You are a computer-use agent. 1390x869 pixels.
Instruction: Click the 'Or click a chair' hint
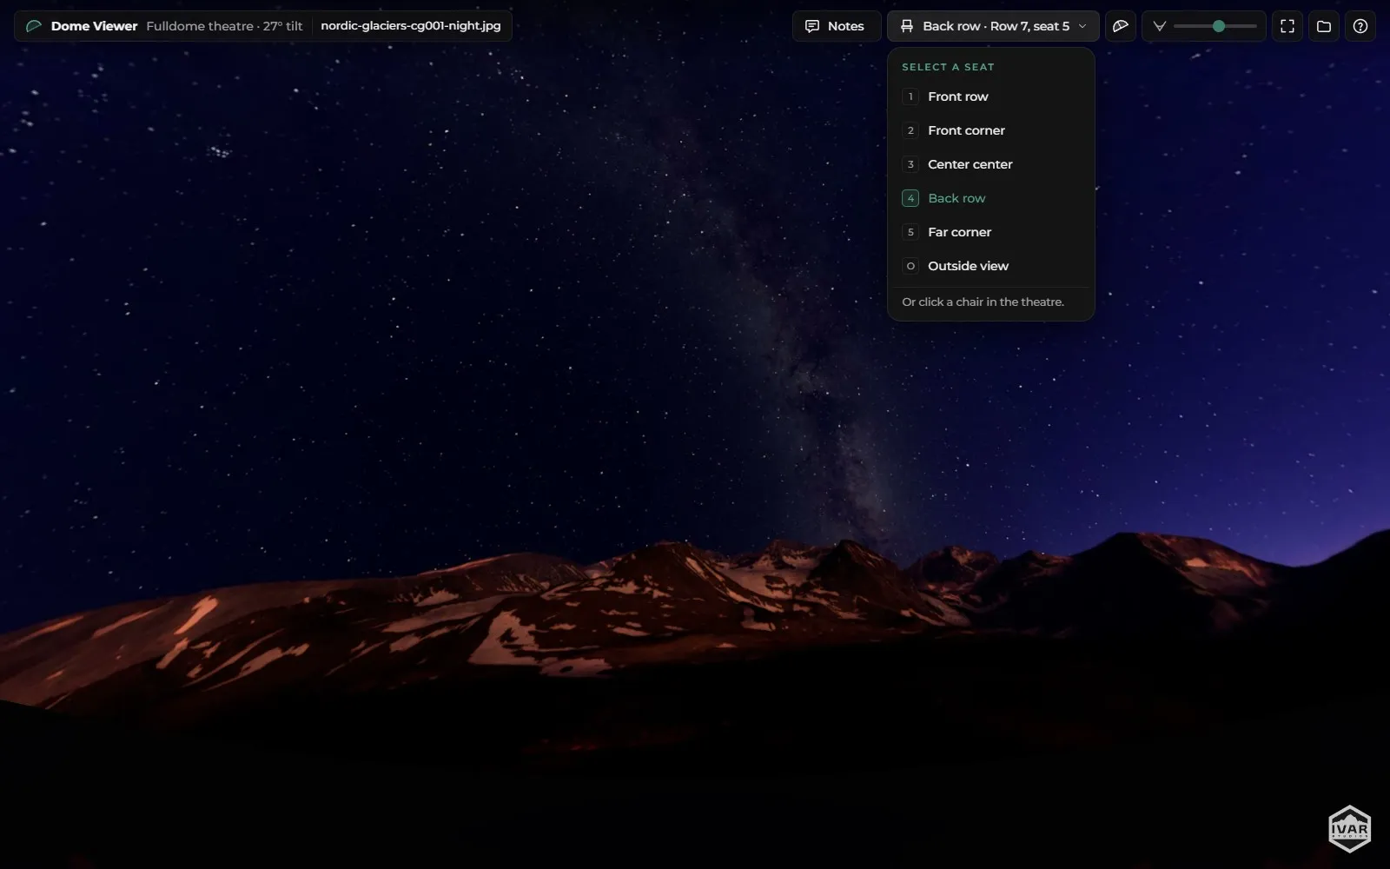(983, 302)
